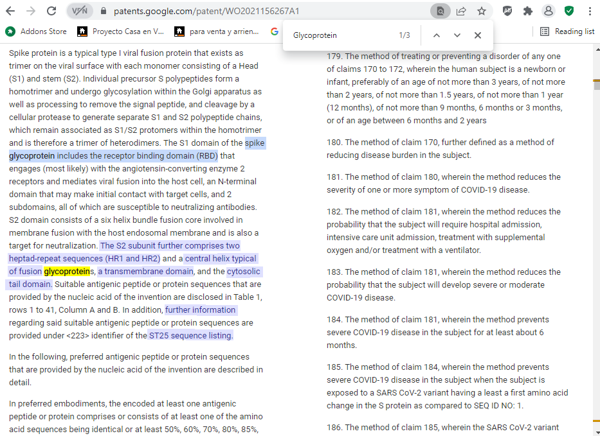
Task: Close the find bar
Action: coord(478,35)
